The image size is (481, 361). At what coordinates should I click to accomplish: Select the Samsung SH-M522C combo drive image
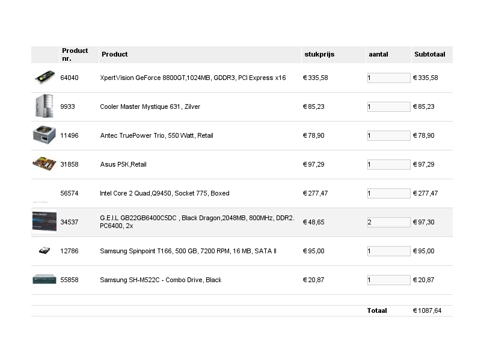click(x=44, y=279)
